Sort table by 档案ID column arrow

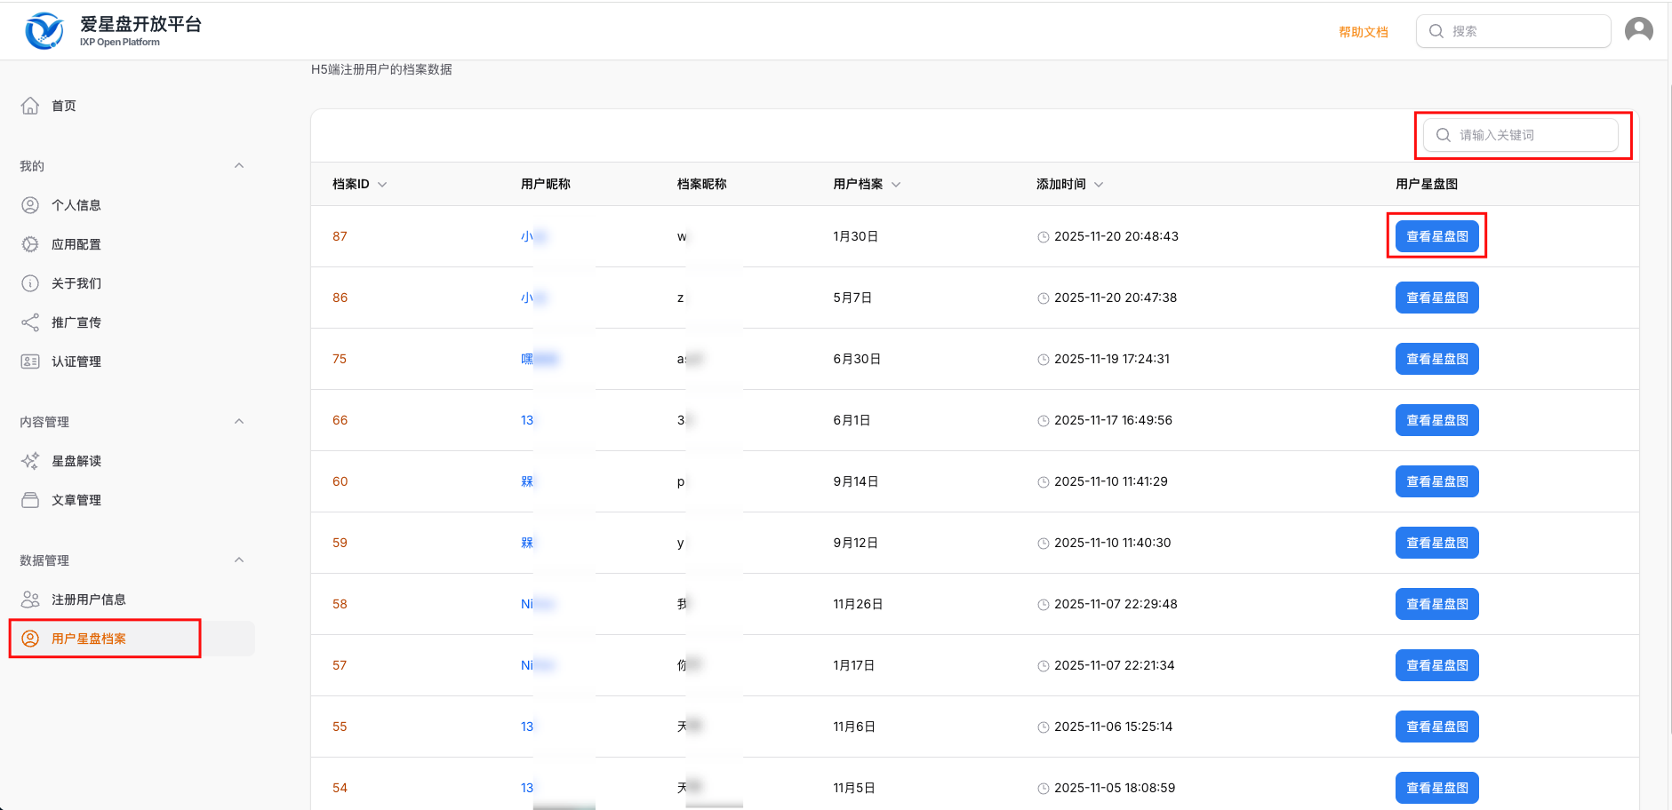click(x=382, y=185)
